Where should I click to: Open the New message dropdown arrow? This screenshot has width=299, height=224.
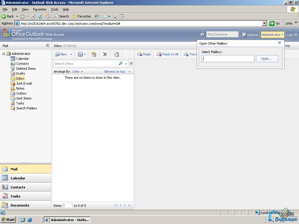[x=71, y=54]
